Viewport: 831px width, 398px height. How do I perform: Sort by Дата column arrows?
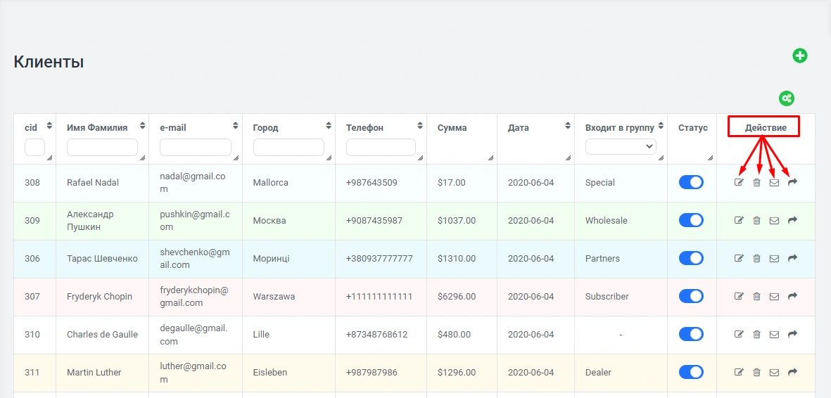pyautogui.click(x=567, y=126)
